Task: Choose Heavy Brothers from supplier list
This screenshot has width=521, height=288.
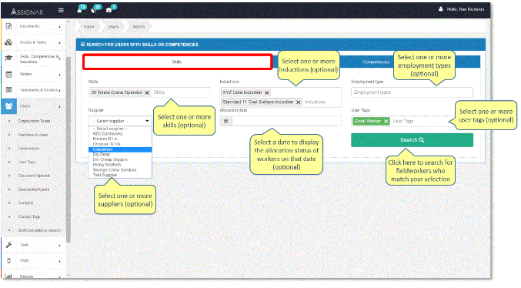Action: coord(107,165)
